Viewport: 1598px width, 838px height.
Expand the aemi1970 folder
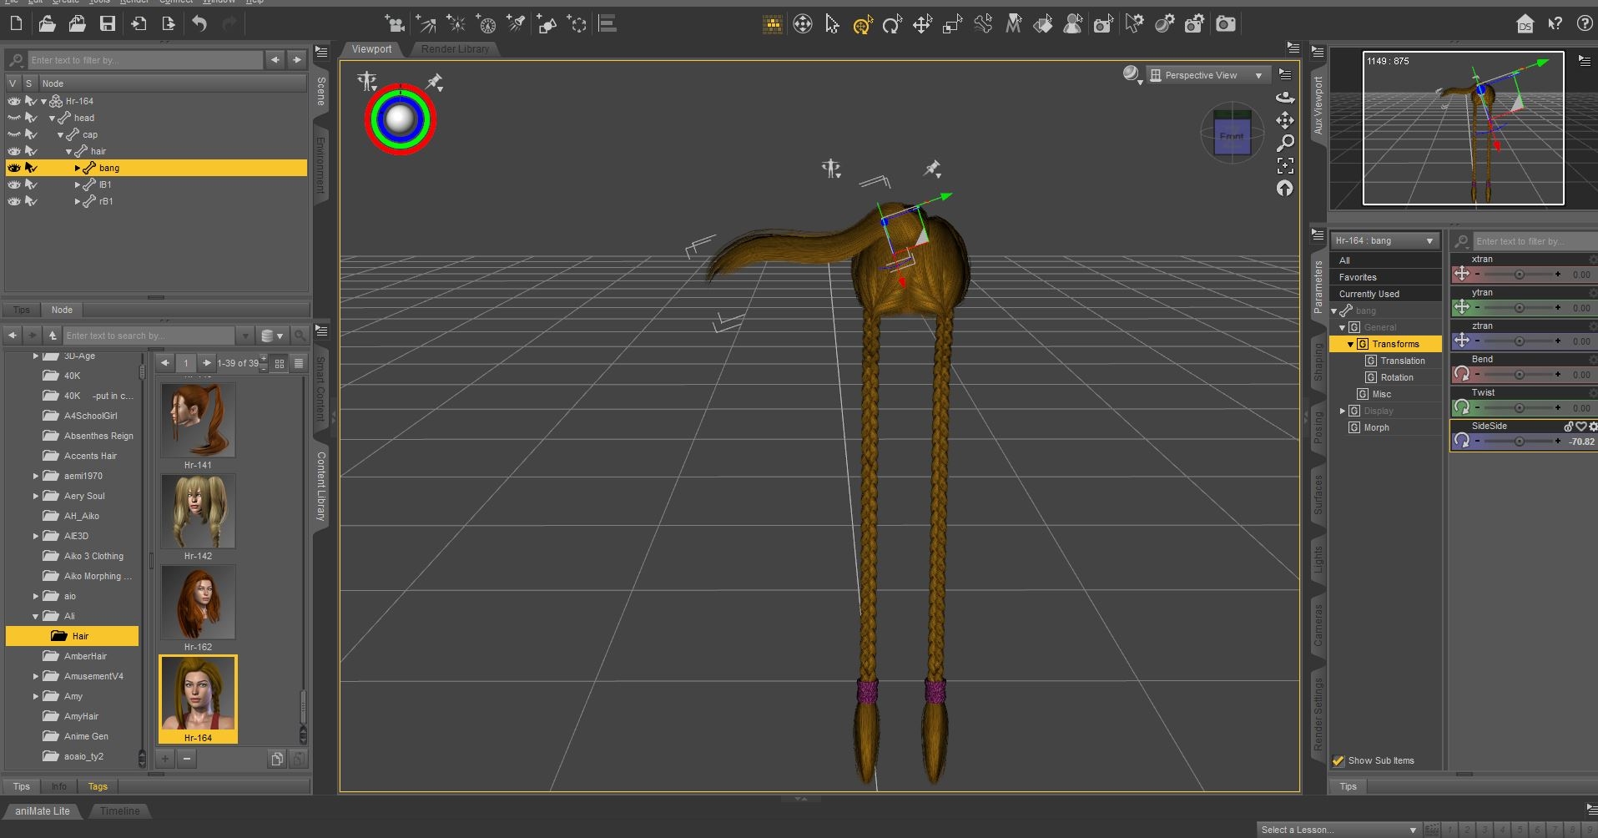(x=36, y=476)
